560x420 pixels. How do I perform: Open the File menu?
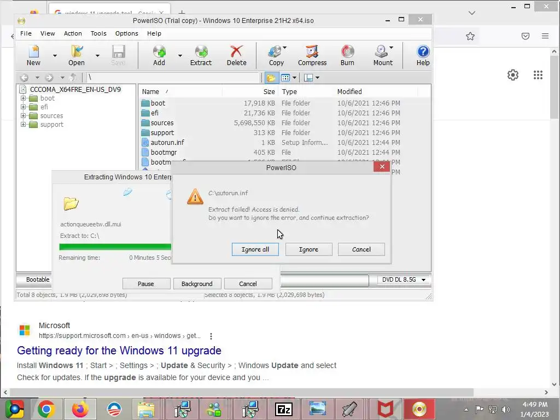[26, 33]
